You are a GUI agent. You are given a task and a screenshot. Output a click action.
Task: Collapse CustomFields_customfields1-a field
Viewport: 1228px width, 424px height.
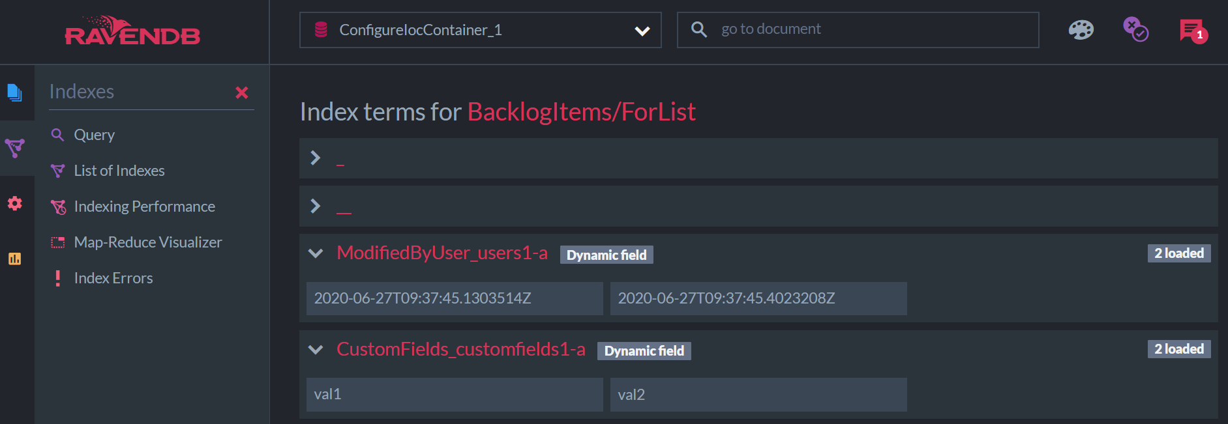316,350
